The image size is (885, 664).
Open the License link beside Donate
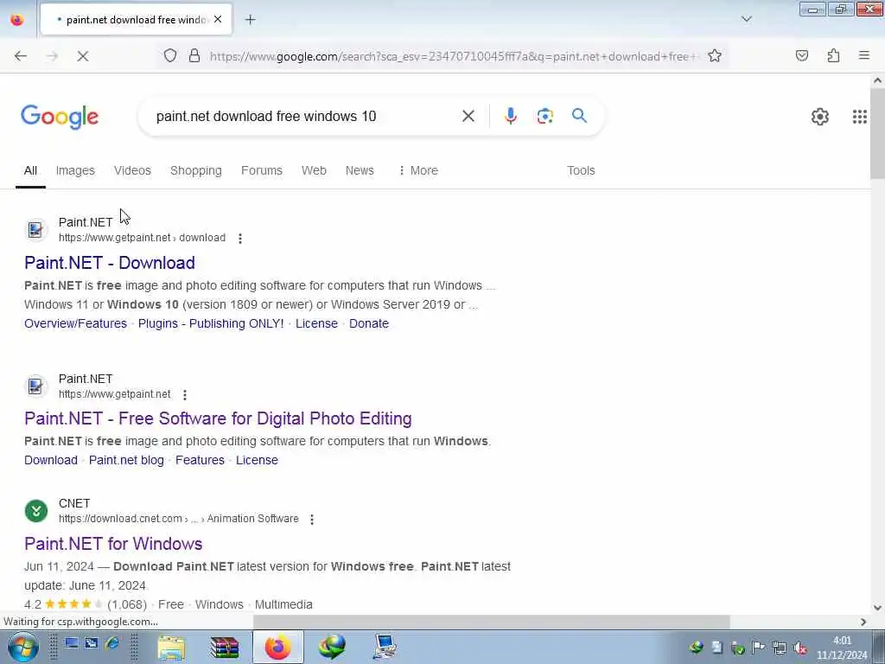point(316,323)
